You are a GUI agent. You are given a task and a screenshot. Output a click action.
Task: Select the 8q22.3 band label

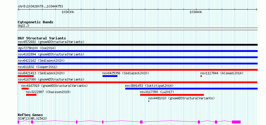(23, 26)
